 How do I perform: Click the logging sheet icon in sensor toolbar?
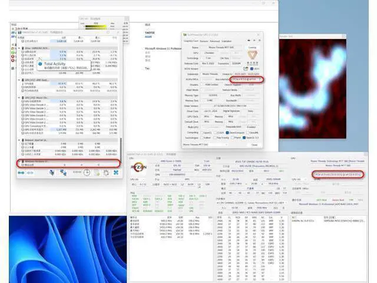click(97, 173)
